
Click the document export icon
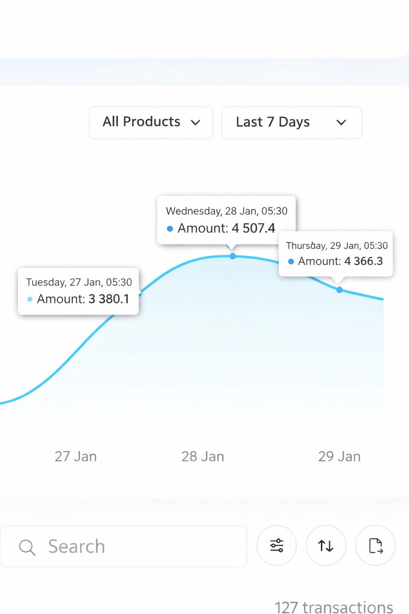pyautogui.click(x=375, y=545)
